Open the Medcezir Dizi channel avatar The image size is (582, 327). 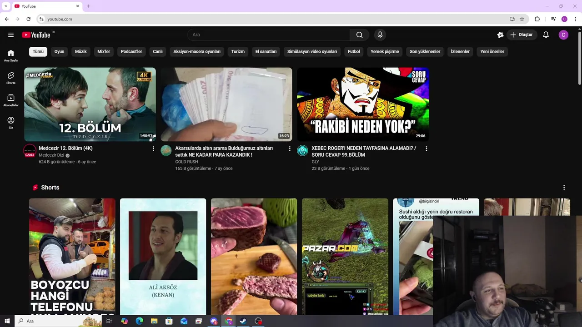coord(30,151)
